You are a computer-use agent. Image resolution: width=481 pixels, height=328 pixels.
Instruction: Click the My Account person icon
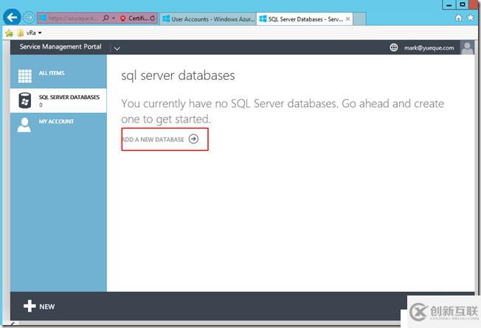(24, 125)
